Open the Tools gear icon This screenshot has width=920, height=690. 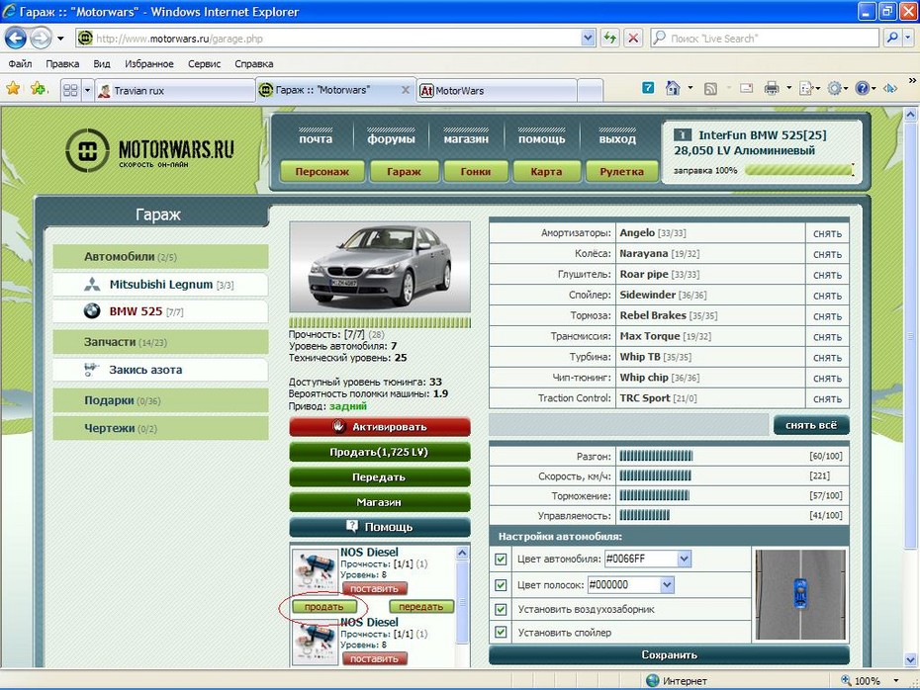(x=834, y=89)
